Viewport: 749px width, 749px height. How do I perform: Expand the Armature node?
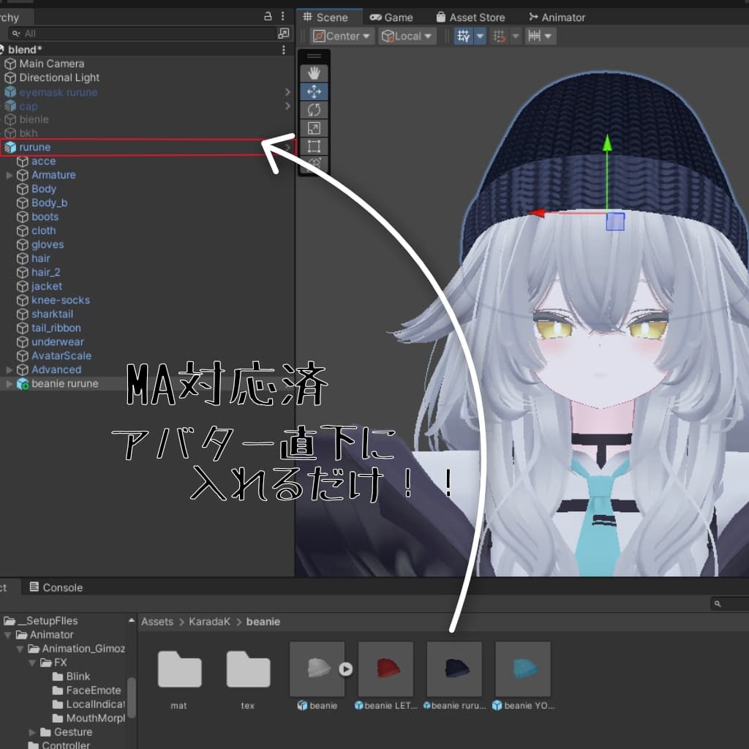[x=9, y=176]
